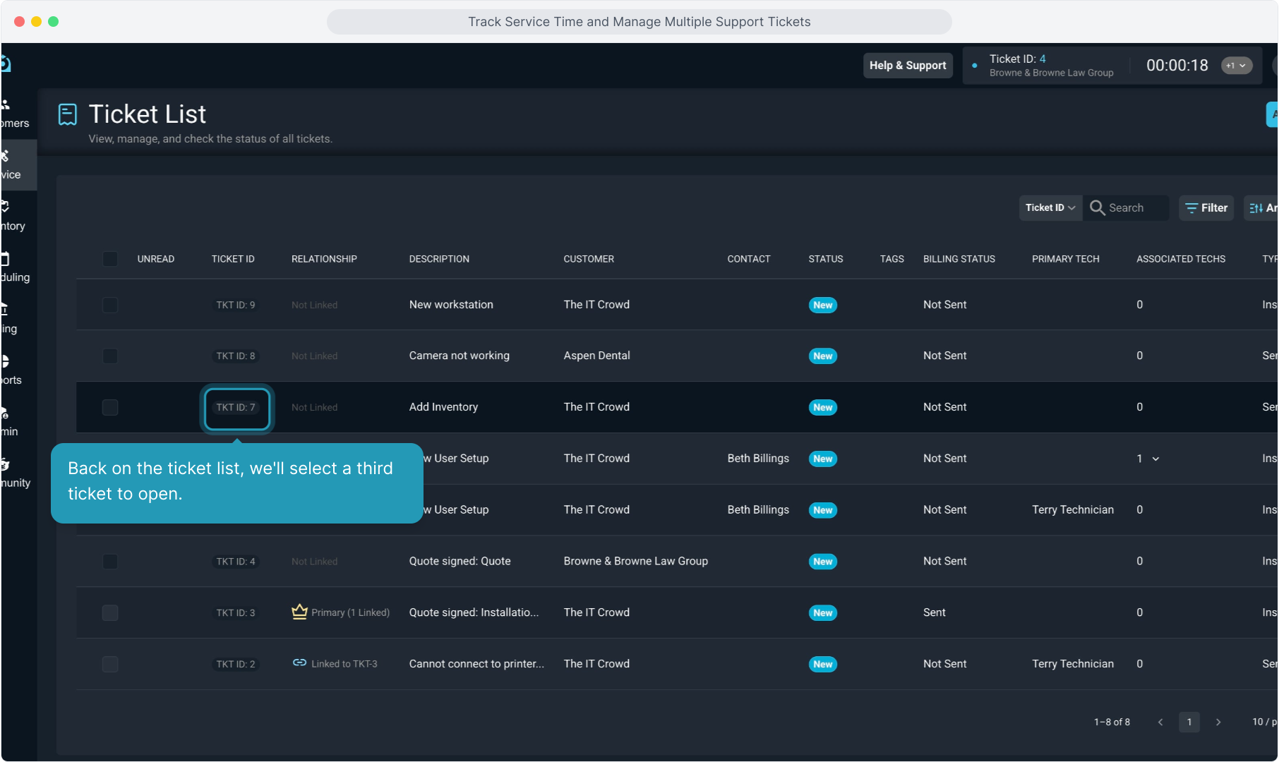Select the checkbox for TKT ID 3

110,612
